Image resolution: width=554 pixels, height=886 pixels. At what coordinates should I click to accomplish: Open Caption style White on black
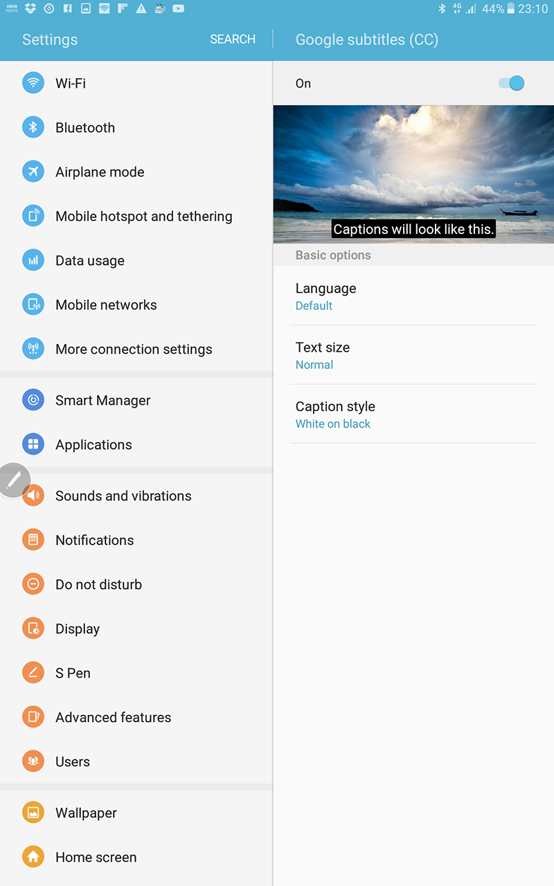[x=413, y=414]
